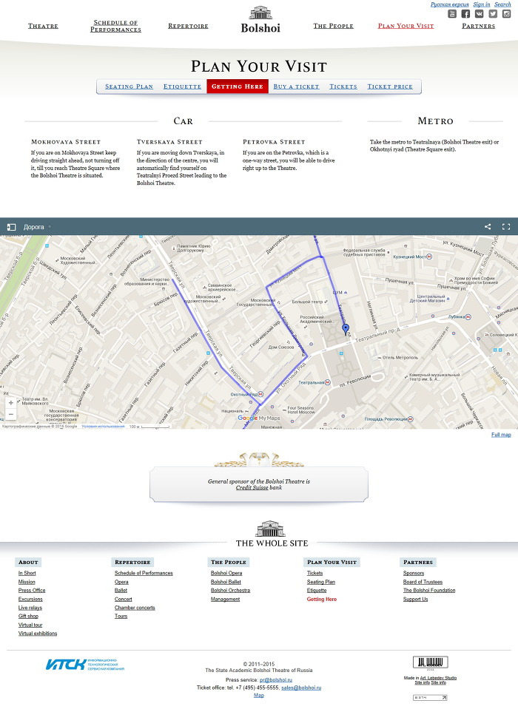Click the Okhotny Ryad metro marker
The width and height of the screenshot is (518, 709).
click(x=260, y=394)
